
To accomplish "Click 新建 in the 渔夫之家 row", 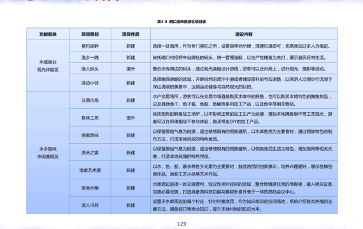I will tap(131, 153).
